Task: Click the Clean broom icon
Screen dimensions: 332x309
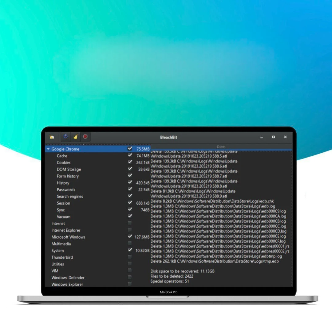Action: tap(76, 137)
